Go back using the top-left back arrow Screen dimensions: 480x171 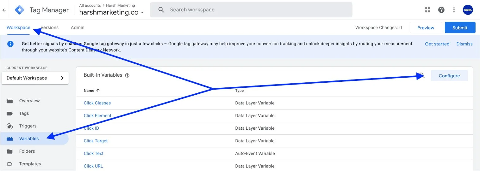pyautogui.click(x=4, y=10)
